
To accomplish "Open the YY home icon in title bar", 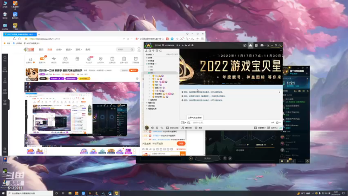I will [251, 45].
